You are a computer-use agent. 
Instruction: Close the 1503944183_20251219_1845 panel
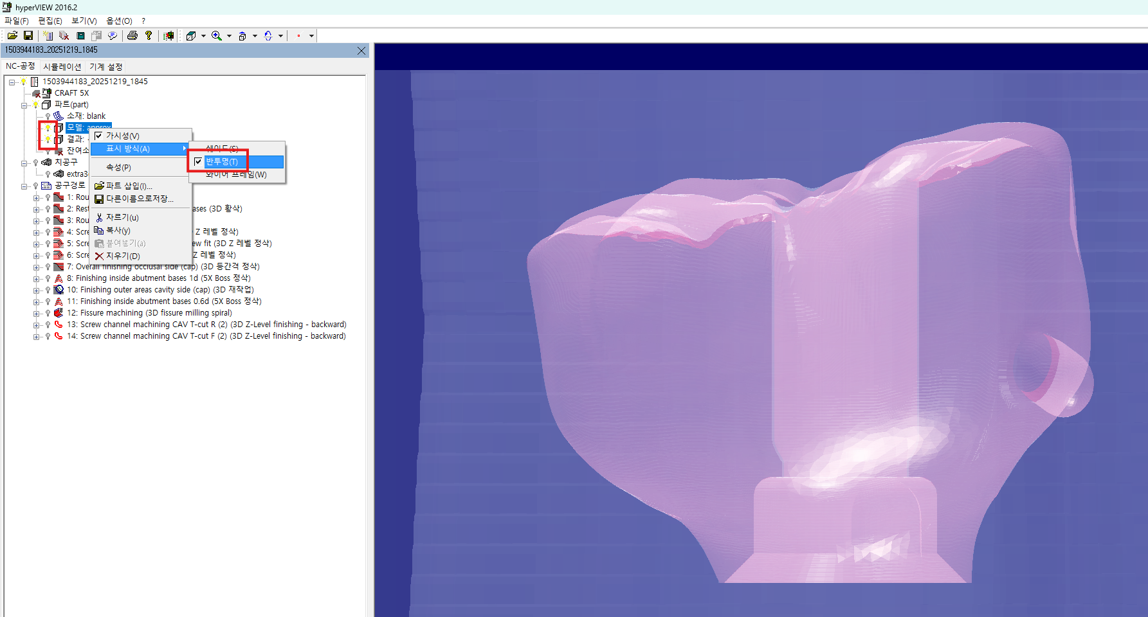[x=361, y=51]
